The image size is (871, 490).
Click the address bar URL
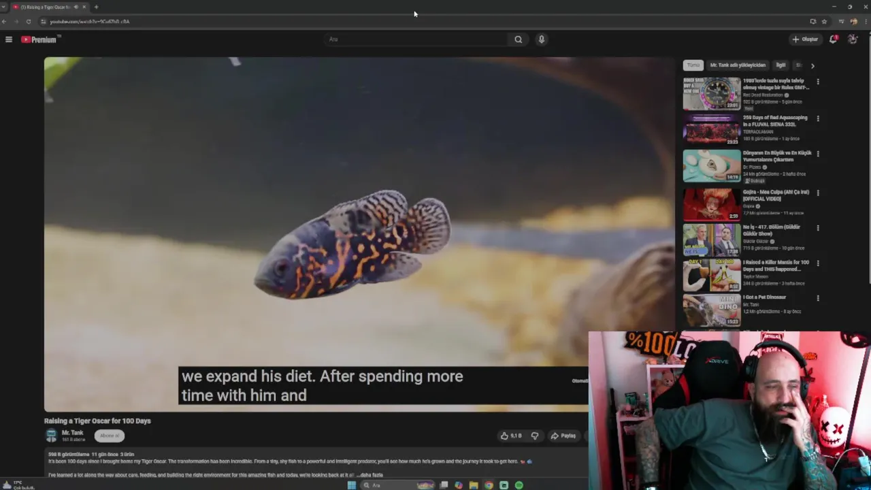pyautogui.click(x=90, y=21)
